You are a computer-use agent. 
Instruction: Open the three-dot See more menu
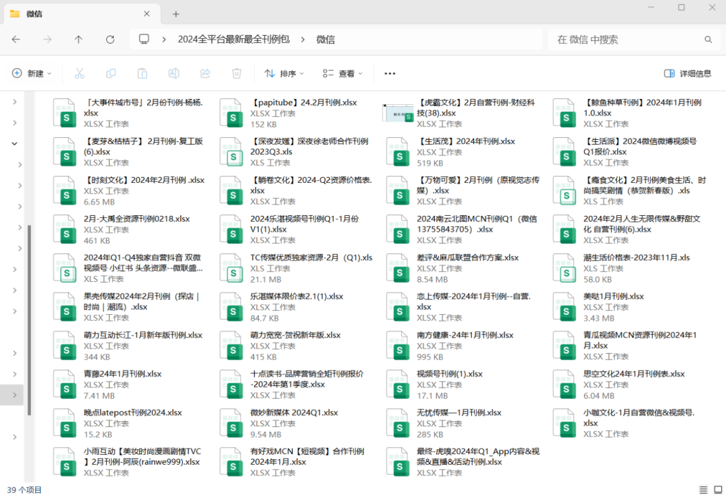pos(390,73)
